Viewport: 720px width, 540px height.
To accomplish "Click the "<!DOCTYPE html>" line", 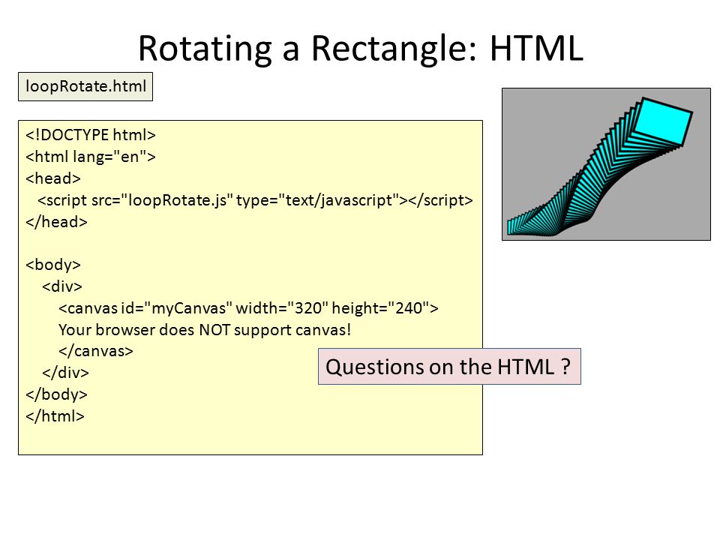I will [x=91, y=135].
